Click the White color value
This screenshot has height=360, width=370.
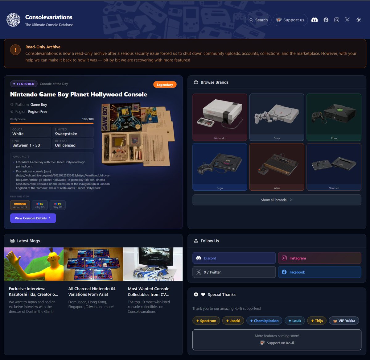18,134
